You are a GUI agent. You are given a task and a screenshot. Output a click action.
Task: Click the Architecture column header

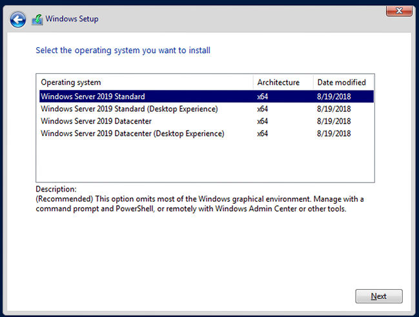click(278, 82)
